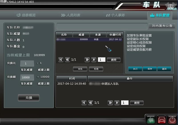Go to first page of operation log
Image resolution: width=178 pixels, height=125 pixels.
(x=84, y=103)
